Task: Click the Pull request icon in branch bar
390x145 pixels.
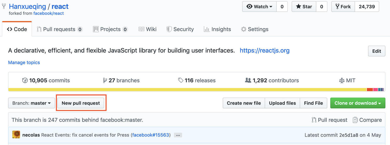Action: (314, 120)
